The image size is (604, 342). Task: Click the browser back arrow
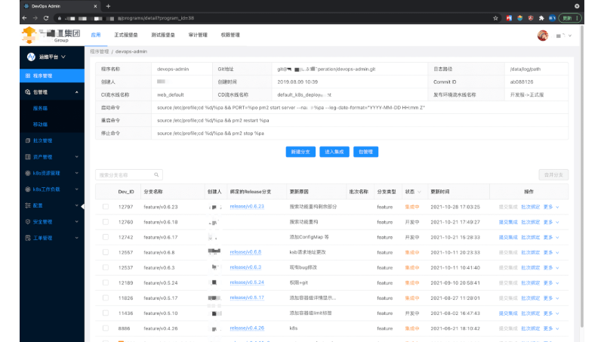click(x=25, y=18)
